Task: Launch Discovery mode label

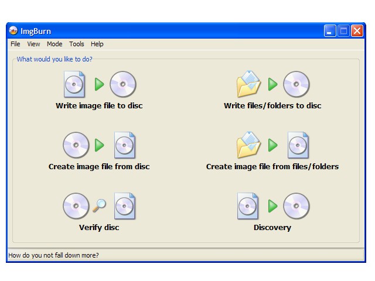Action: 272,228
